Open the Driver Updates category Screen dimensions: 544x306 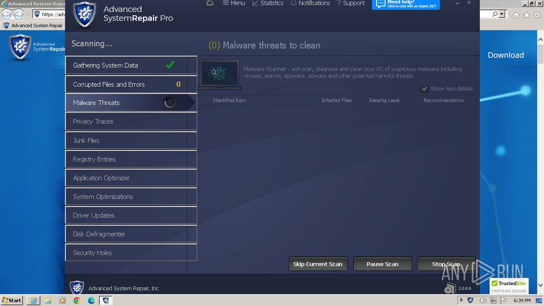pyautogui.click(x=131, y=215)
